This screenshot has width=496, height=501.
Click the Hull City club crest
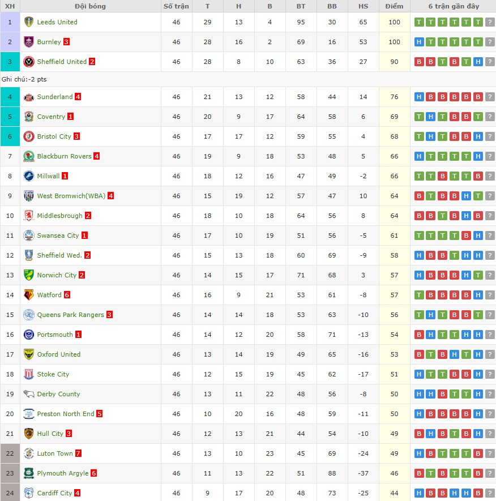coord(29,434)
